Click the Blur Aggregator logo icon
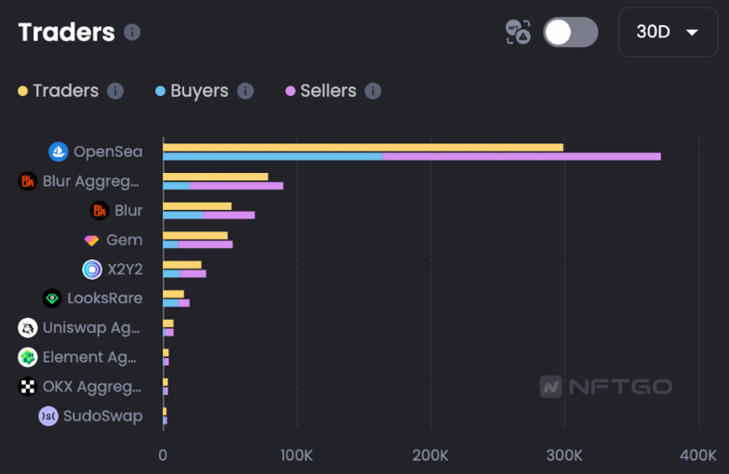Screen dimensions: 729x474 (x=28, y=181)
